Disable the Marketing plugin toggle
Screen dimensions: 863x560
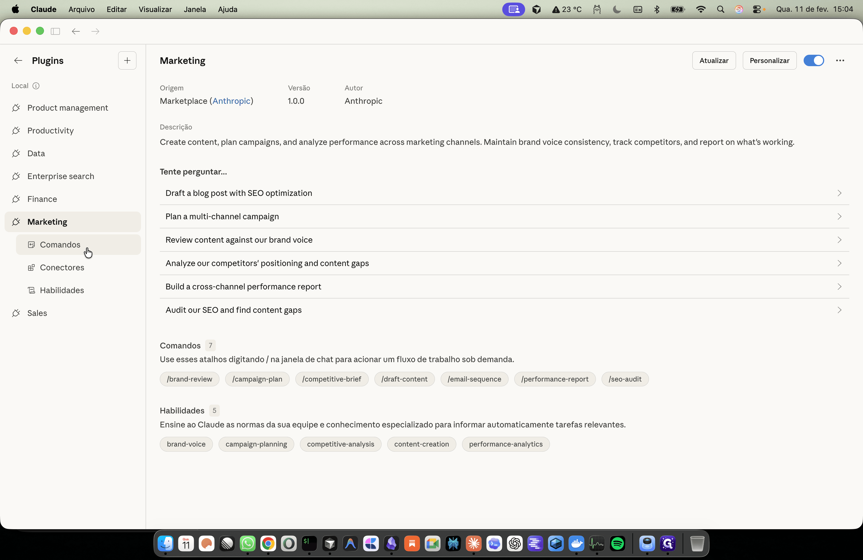click(814, 60)
